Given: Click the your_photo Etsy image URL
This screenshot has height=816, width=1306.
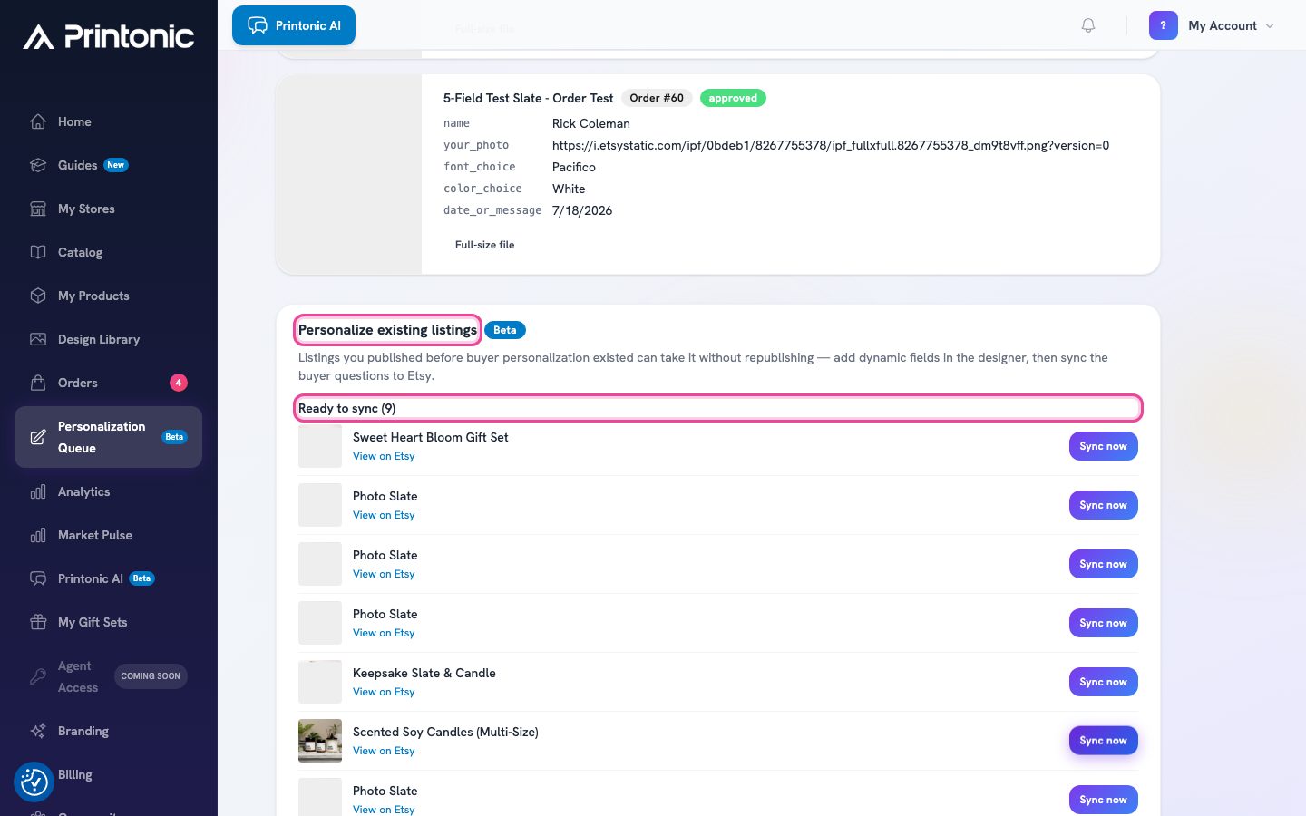Looking at the screenshot, I should (x=831, y=145).
